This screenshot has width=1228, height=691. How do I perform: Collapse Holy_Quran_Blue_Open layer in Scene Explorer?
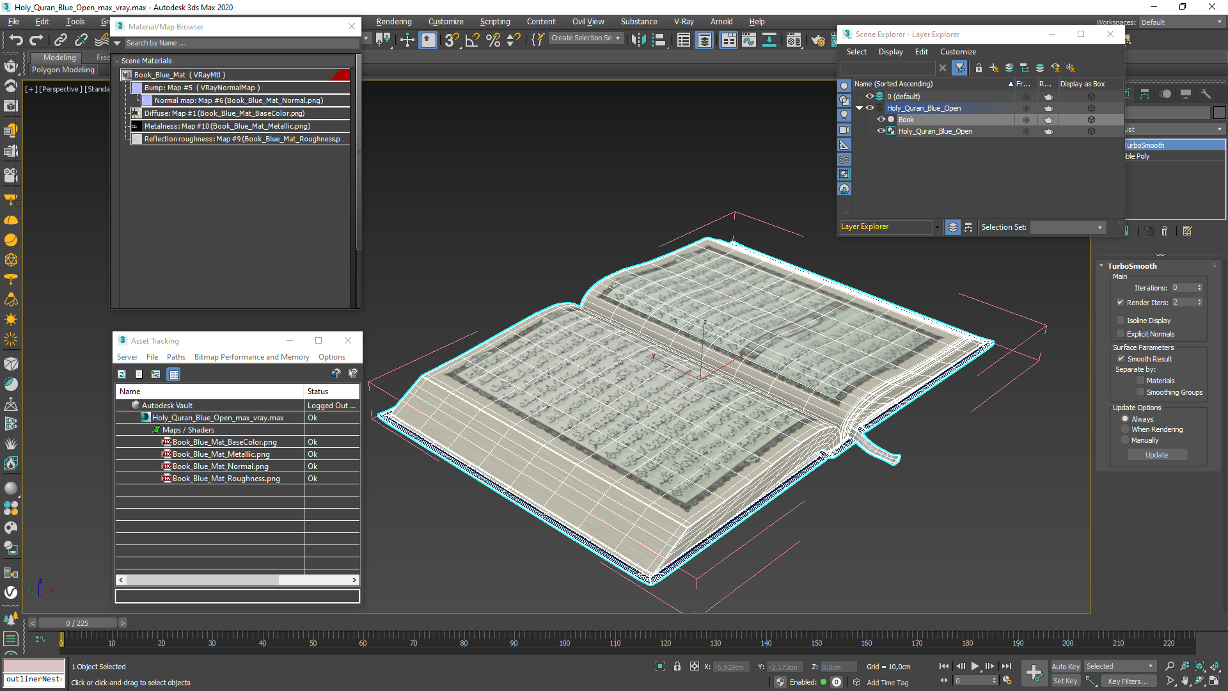860,108
